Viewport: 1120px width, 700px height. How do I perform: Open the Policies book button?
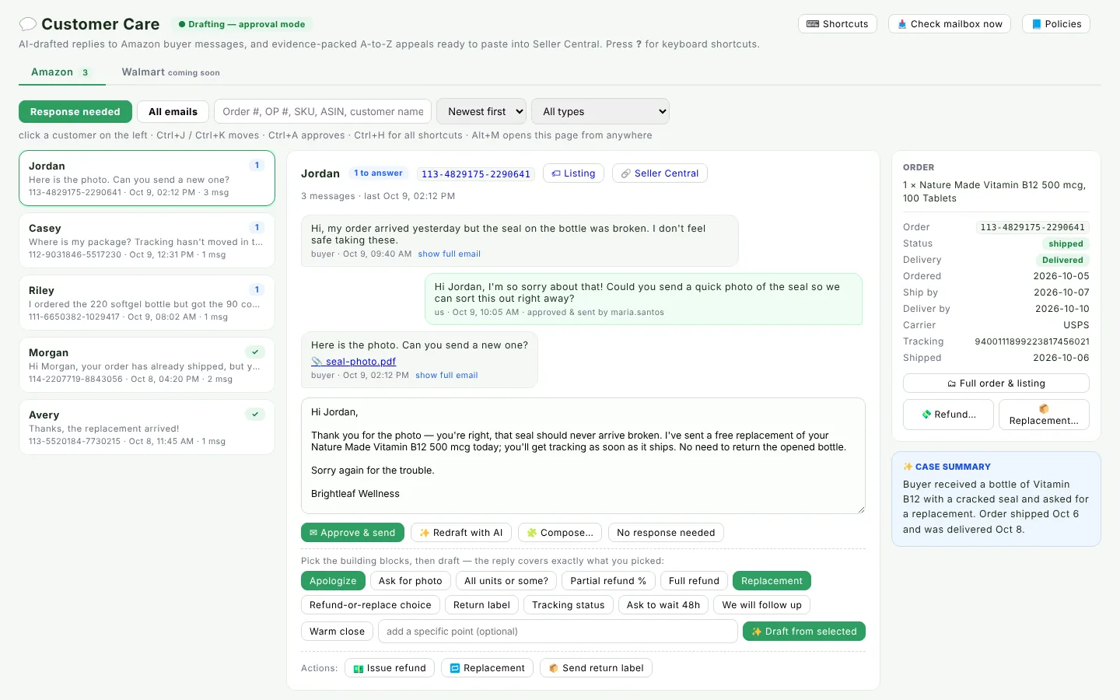pyautogui.click(x=1056, y=24)
